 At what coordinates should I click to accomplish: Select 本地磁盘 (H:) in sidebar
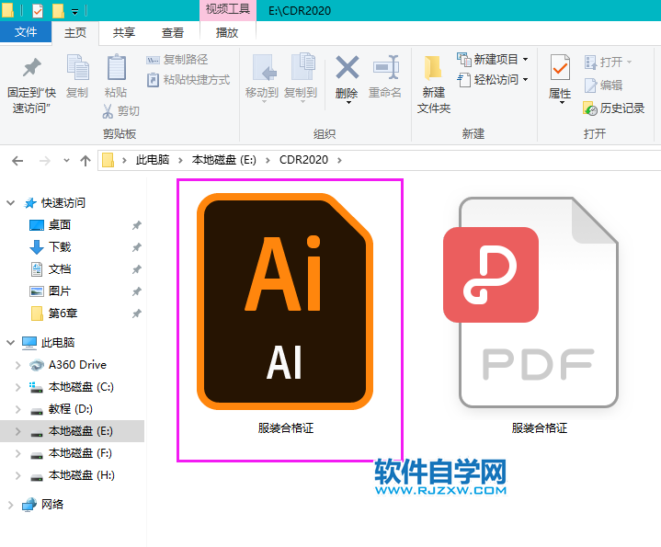[x=81, y=475]
